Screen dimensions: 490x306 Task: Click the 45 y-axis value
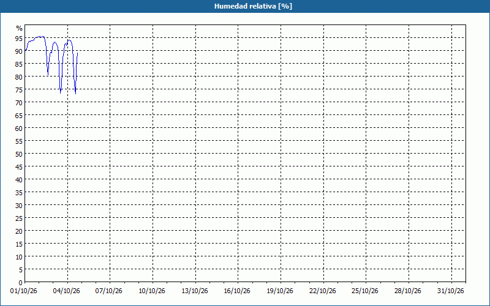point(19,167)
